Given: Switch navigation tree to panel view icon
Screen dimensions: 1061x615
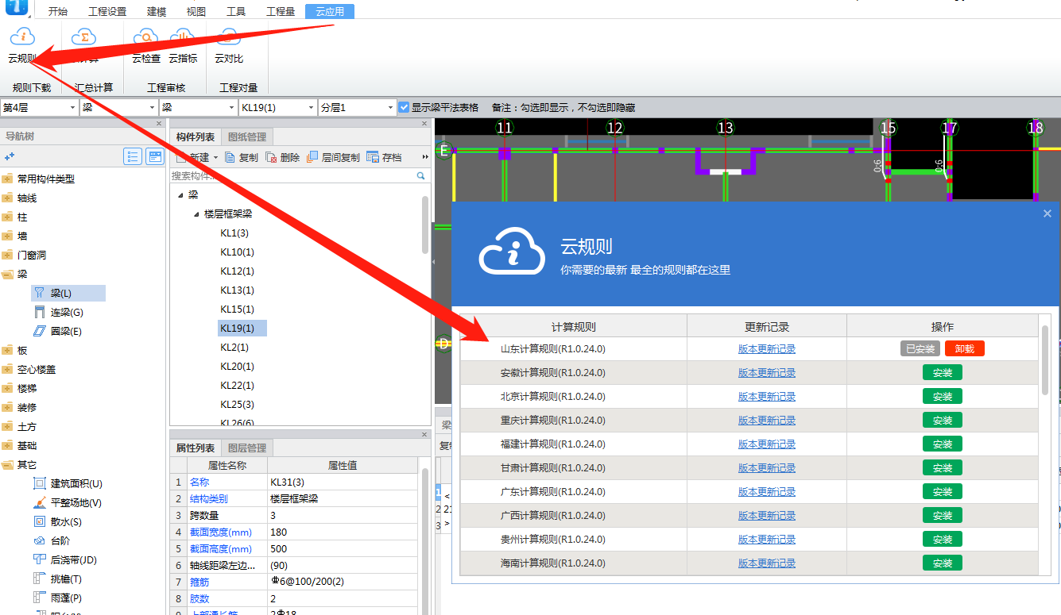Looking at the screenshot, I should pyautogui.click(x=155, y=156).
